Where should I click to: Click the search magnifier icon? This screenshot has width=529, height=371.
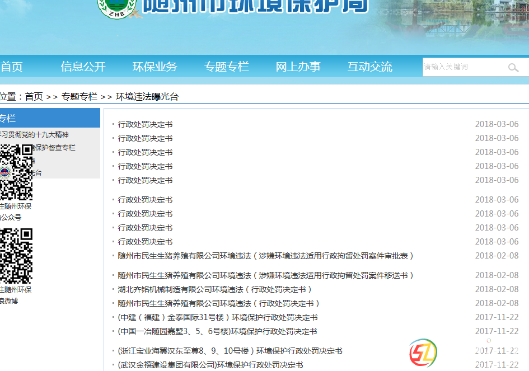pyautogui.click(x=513, y=68)
